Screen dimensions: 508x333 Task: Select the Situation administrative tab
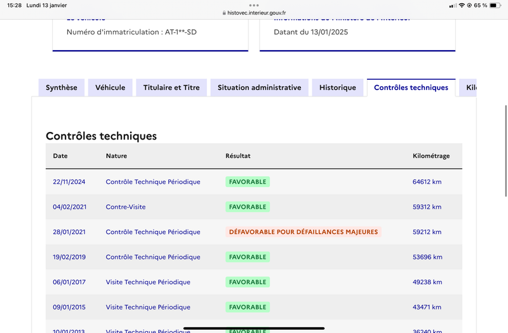[259, 88]
